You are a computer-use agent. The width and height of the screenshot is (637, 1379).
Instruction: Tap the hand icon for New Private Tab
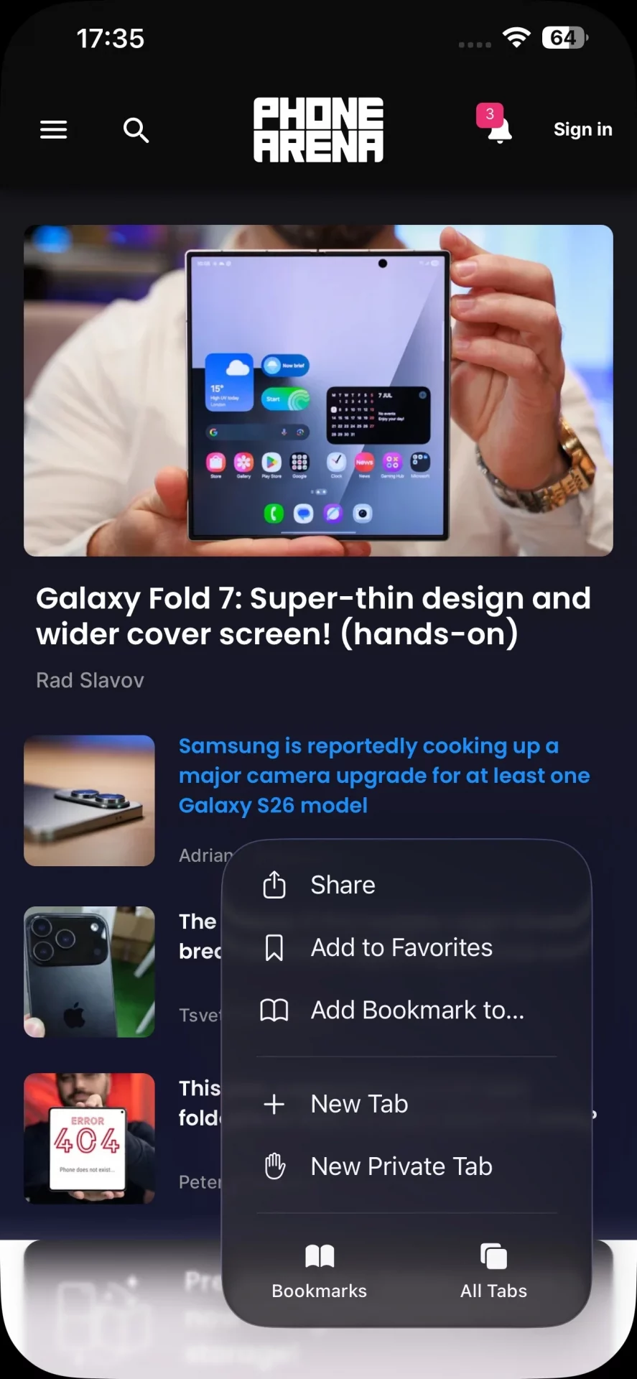[x=274, y=1166]
